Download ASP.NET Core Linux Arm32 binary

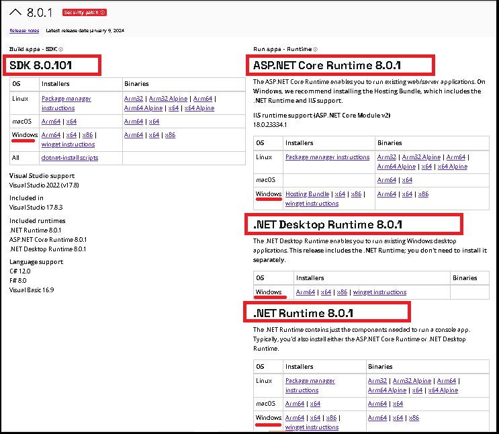coord(387,157)
